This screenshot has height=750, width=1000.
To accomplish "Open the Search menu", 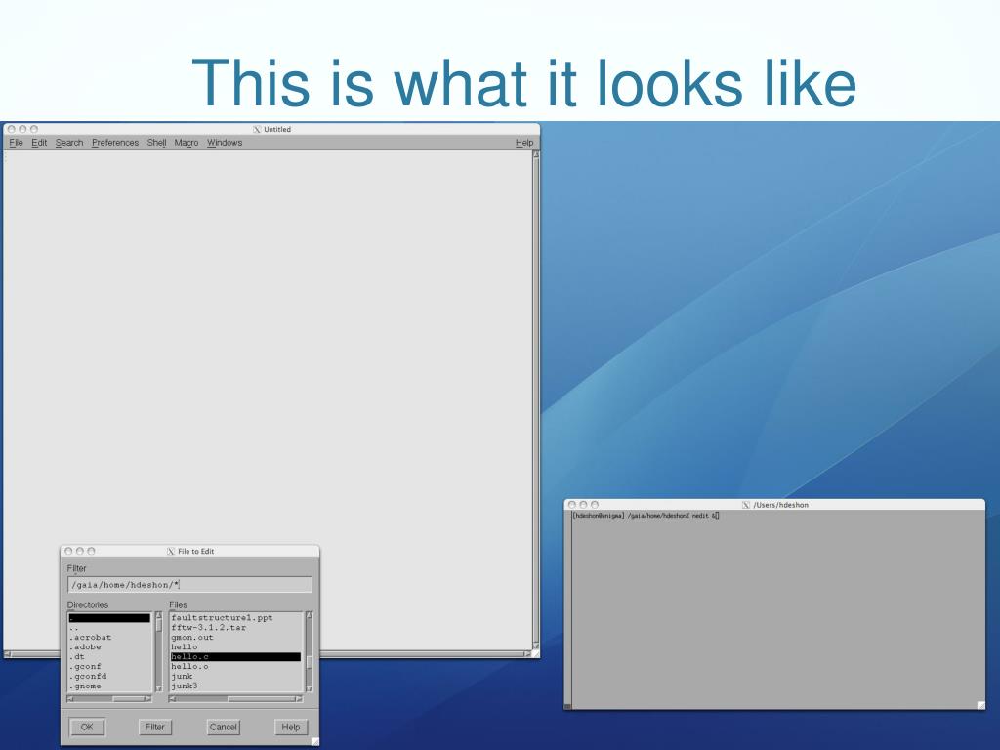I will click(x=69, y=143).
